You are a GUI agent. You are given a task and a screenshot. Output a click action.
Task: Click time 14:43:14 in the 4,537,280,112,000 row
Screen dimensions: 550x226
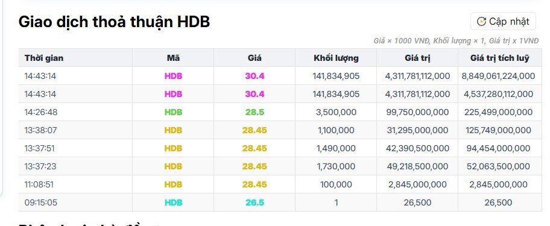[x=40, y=94]
